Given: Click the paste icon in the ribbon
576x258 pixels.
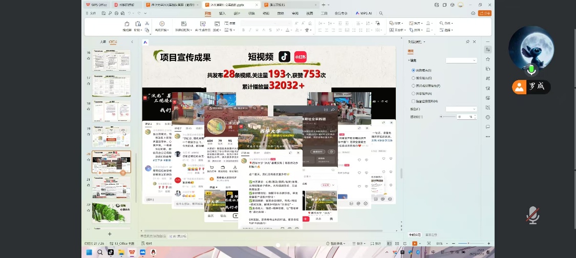Looking at the screenshot, I should tap(137, 24).
